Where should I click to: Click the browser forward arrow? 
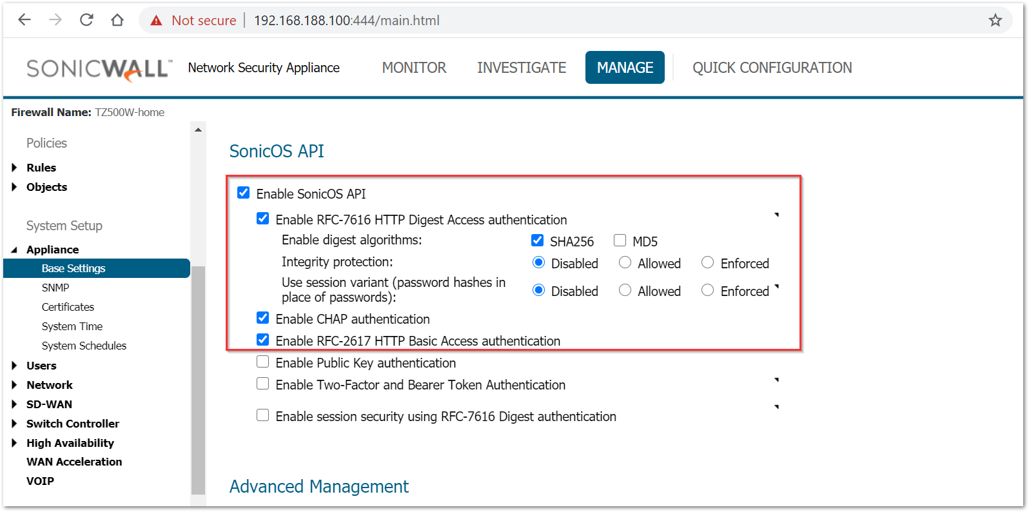click(x=55, y=20)
